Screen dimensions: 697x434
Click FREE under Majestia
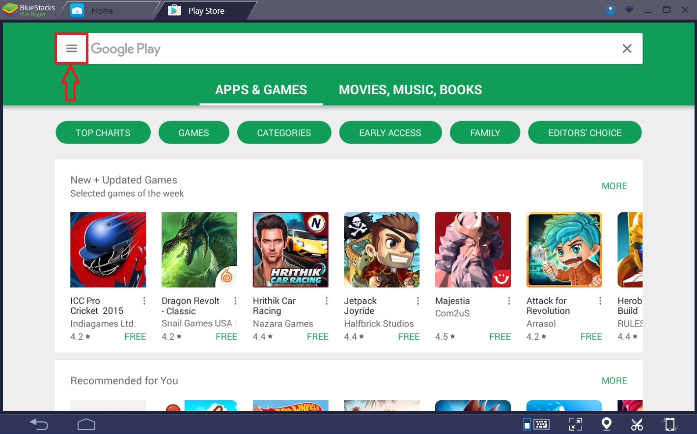(500, 337)
